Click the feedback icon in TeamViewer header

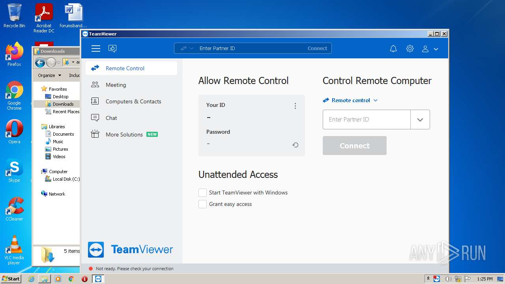112,49
